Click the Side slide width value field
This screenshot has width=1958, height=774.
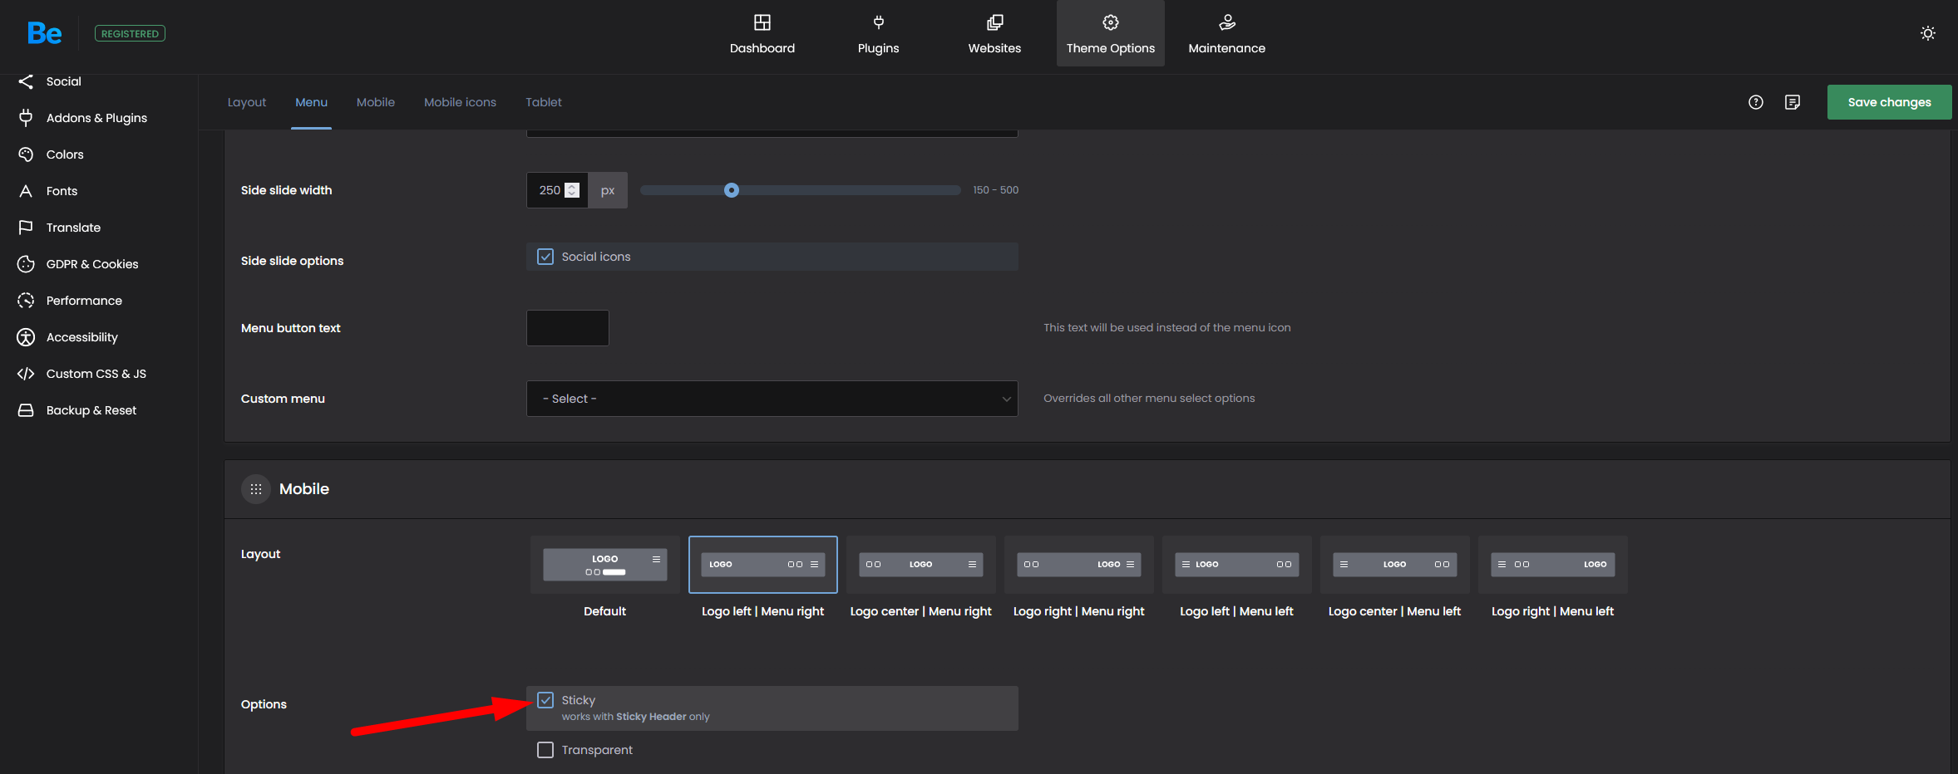click(x=557, y=190)
